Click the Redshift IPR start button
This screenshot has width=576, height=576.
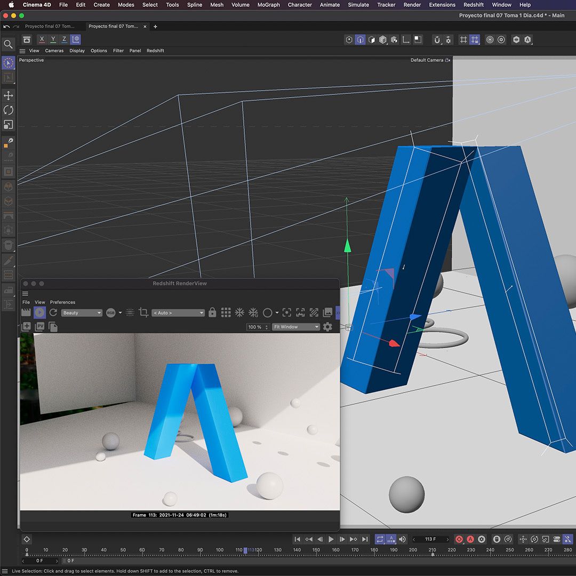[39, 313]
